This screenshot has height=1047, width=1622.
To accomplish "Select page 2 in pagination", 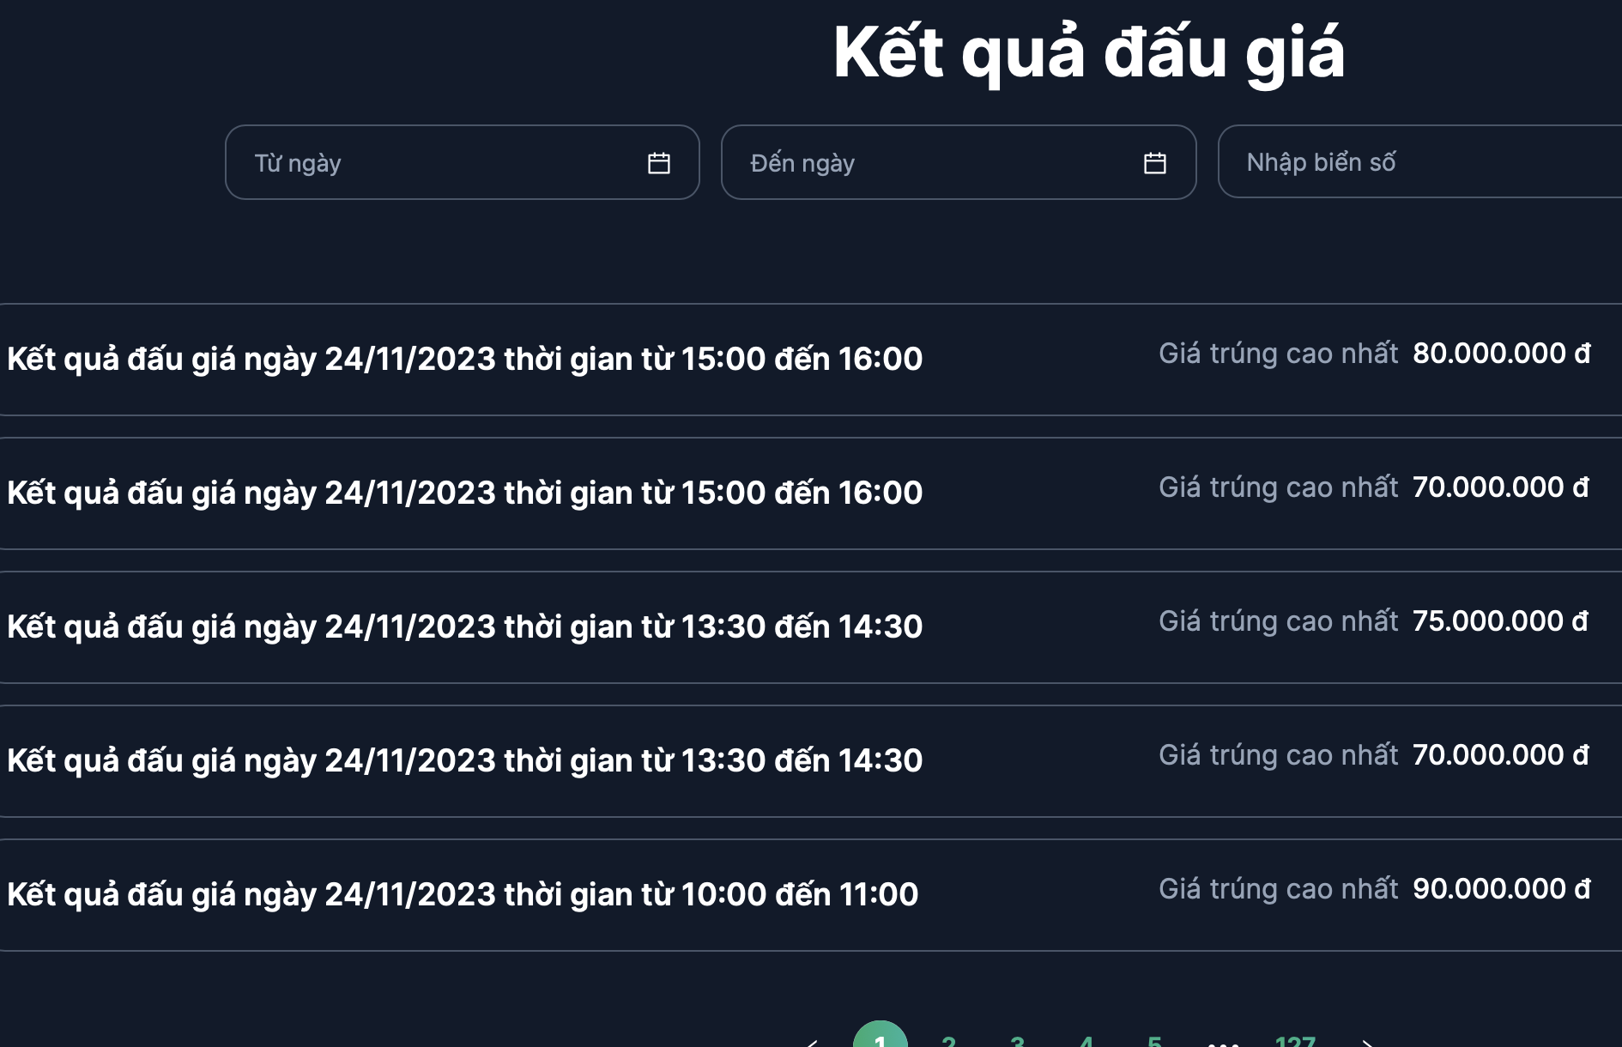I will click(949, 1039).
